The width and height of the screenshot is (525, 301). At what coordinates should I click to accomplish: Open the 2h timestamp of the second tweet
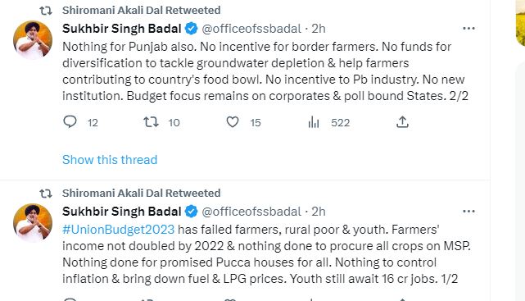319,212
